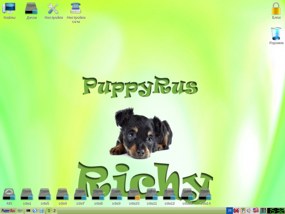Click the blue 29 calendar tray icon
The width and height of the screenshot is (285, 214).
tap(230, 211)
